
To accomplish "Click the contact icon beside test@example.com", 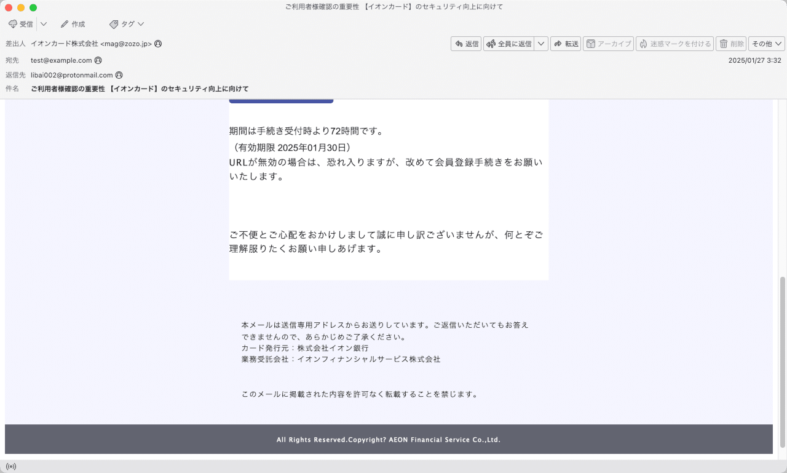I will [98, 60].
